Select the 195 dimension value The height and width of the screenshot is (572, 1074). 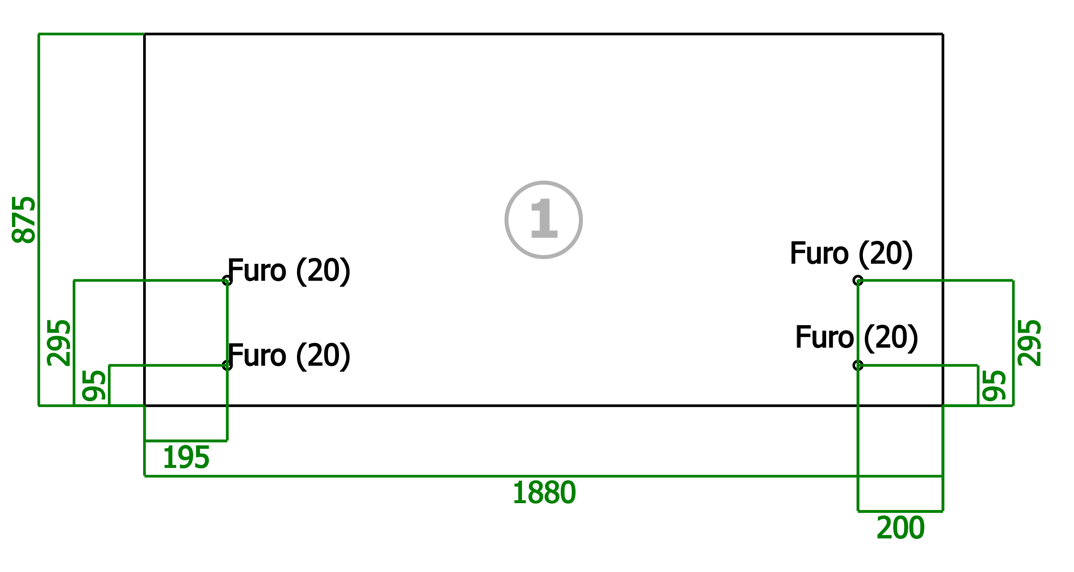[x=186, y=458]
